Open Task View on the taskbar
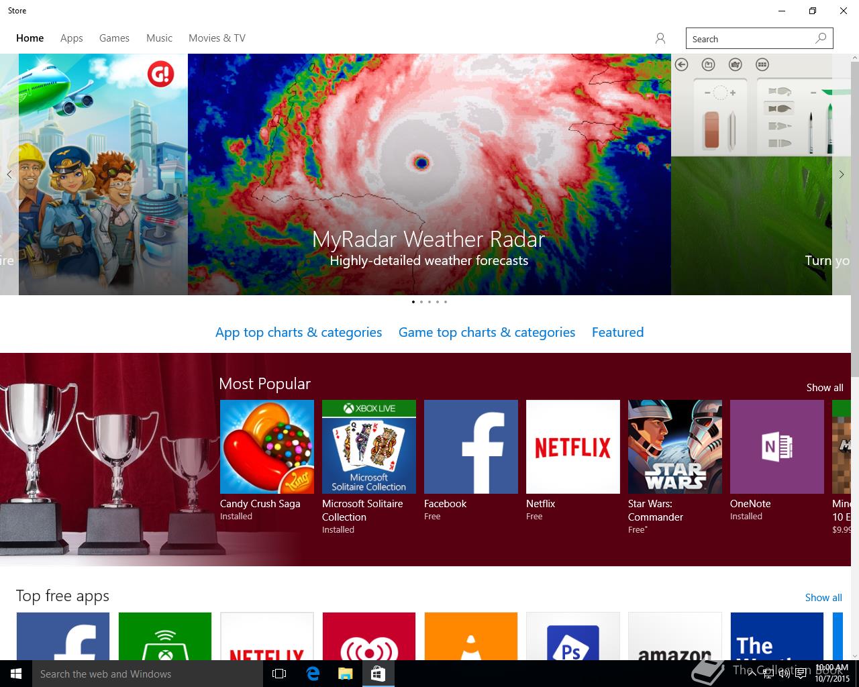Viewport: 859px width, 687px height. [x=279, y=674]
